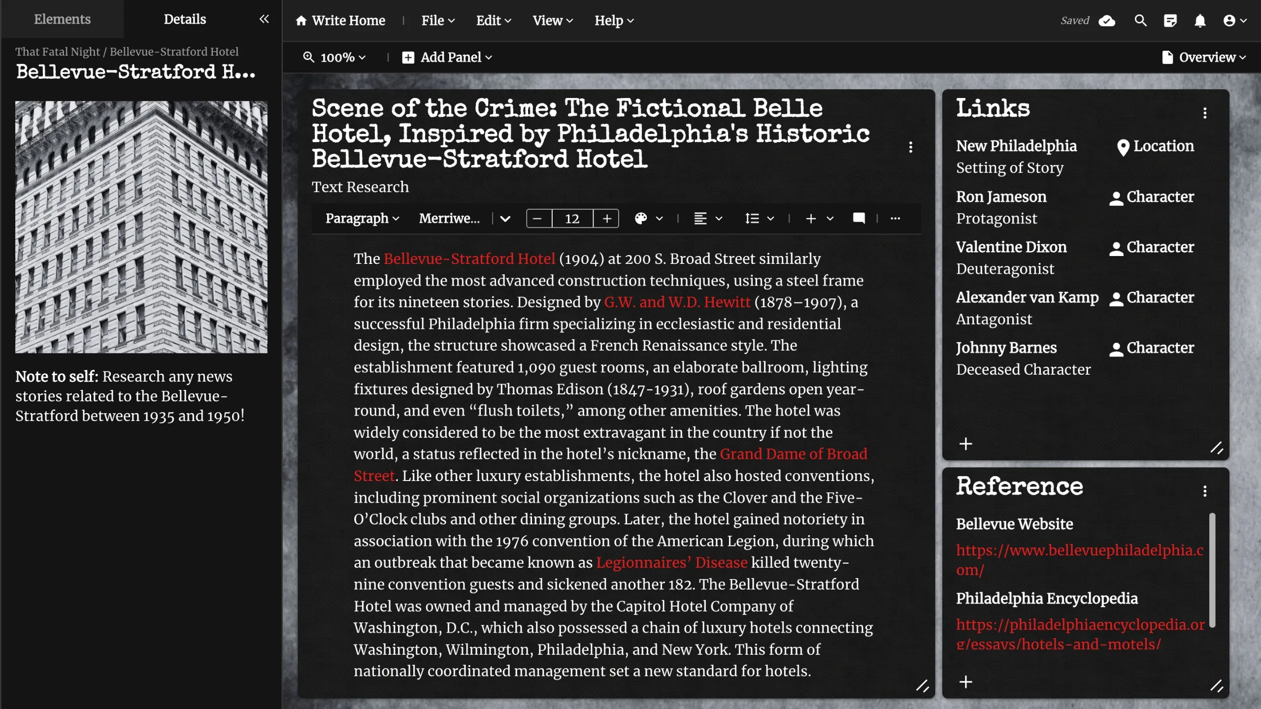This screenshot has height=709, width=1261.
Task: Open the notifications bell
Action: [x=1200, y=21]
